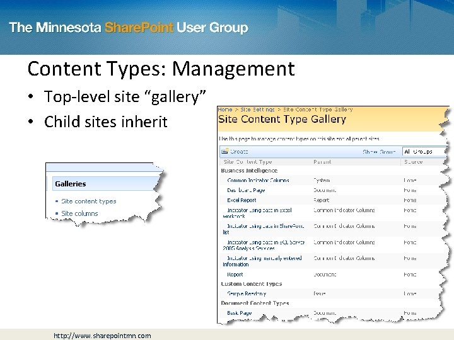The width and height of the screenshot is (454, 340).
Task: Click the Site Content Type Gallery breadcrumb
Action: pos(318,110)
